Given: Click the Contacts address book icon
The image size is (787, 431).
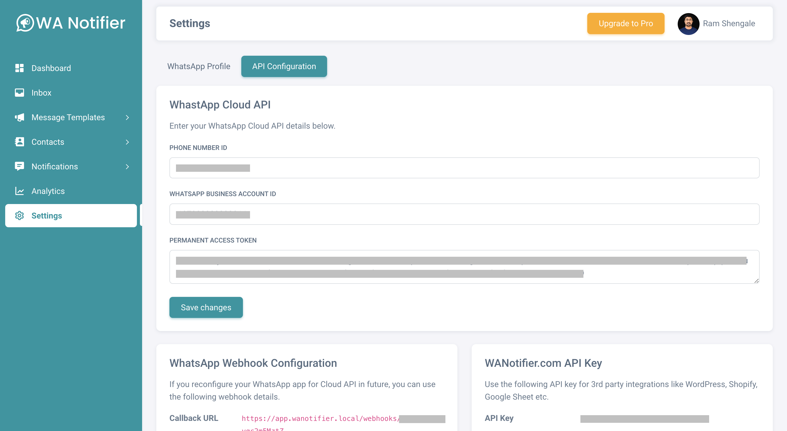Looking at the screenshot, I should [19, 142].
